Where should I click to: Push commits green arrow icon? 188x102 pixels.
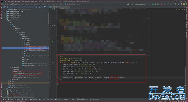173,4
